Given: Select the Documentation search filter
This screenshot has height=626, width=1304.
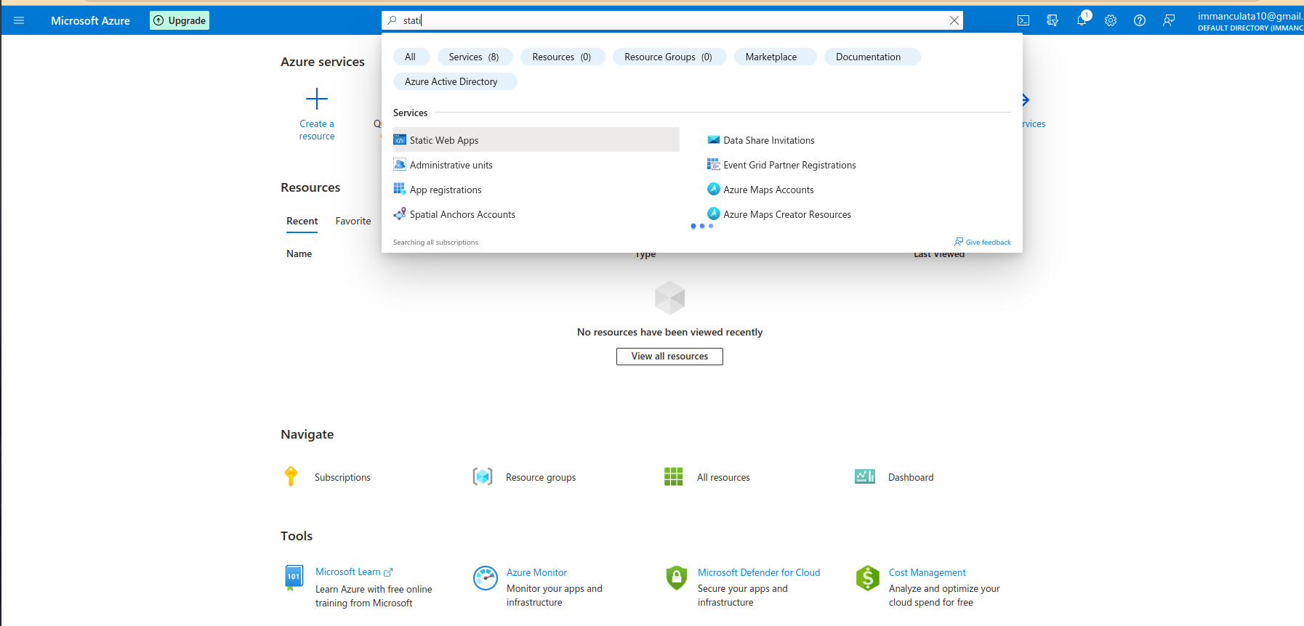Looking at the screenshot, I should pyautogui.click(x=872, y=57).
